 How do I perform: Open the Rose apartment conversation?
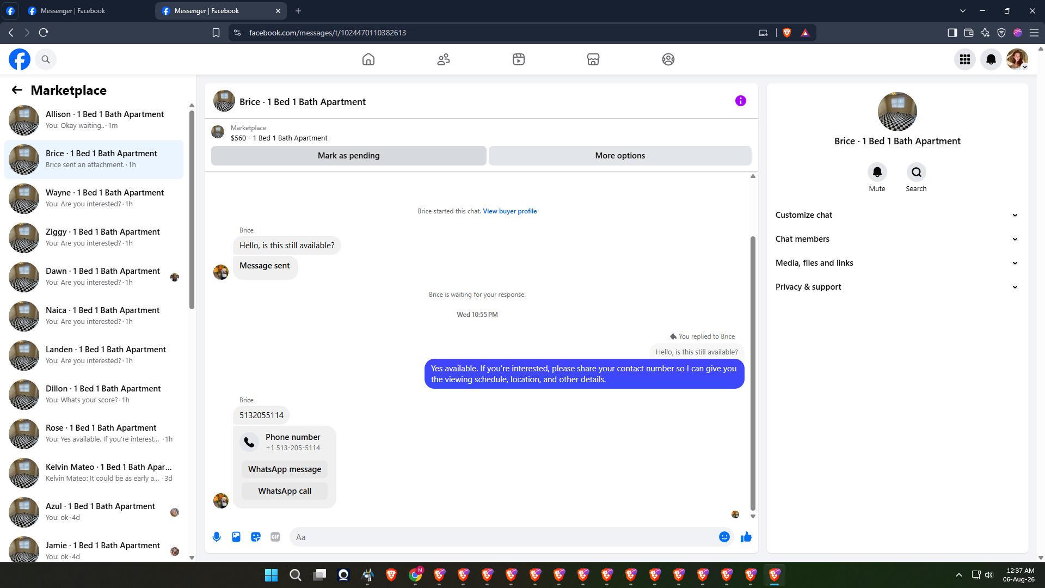[94, 433]
